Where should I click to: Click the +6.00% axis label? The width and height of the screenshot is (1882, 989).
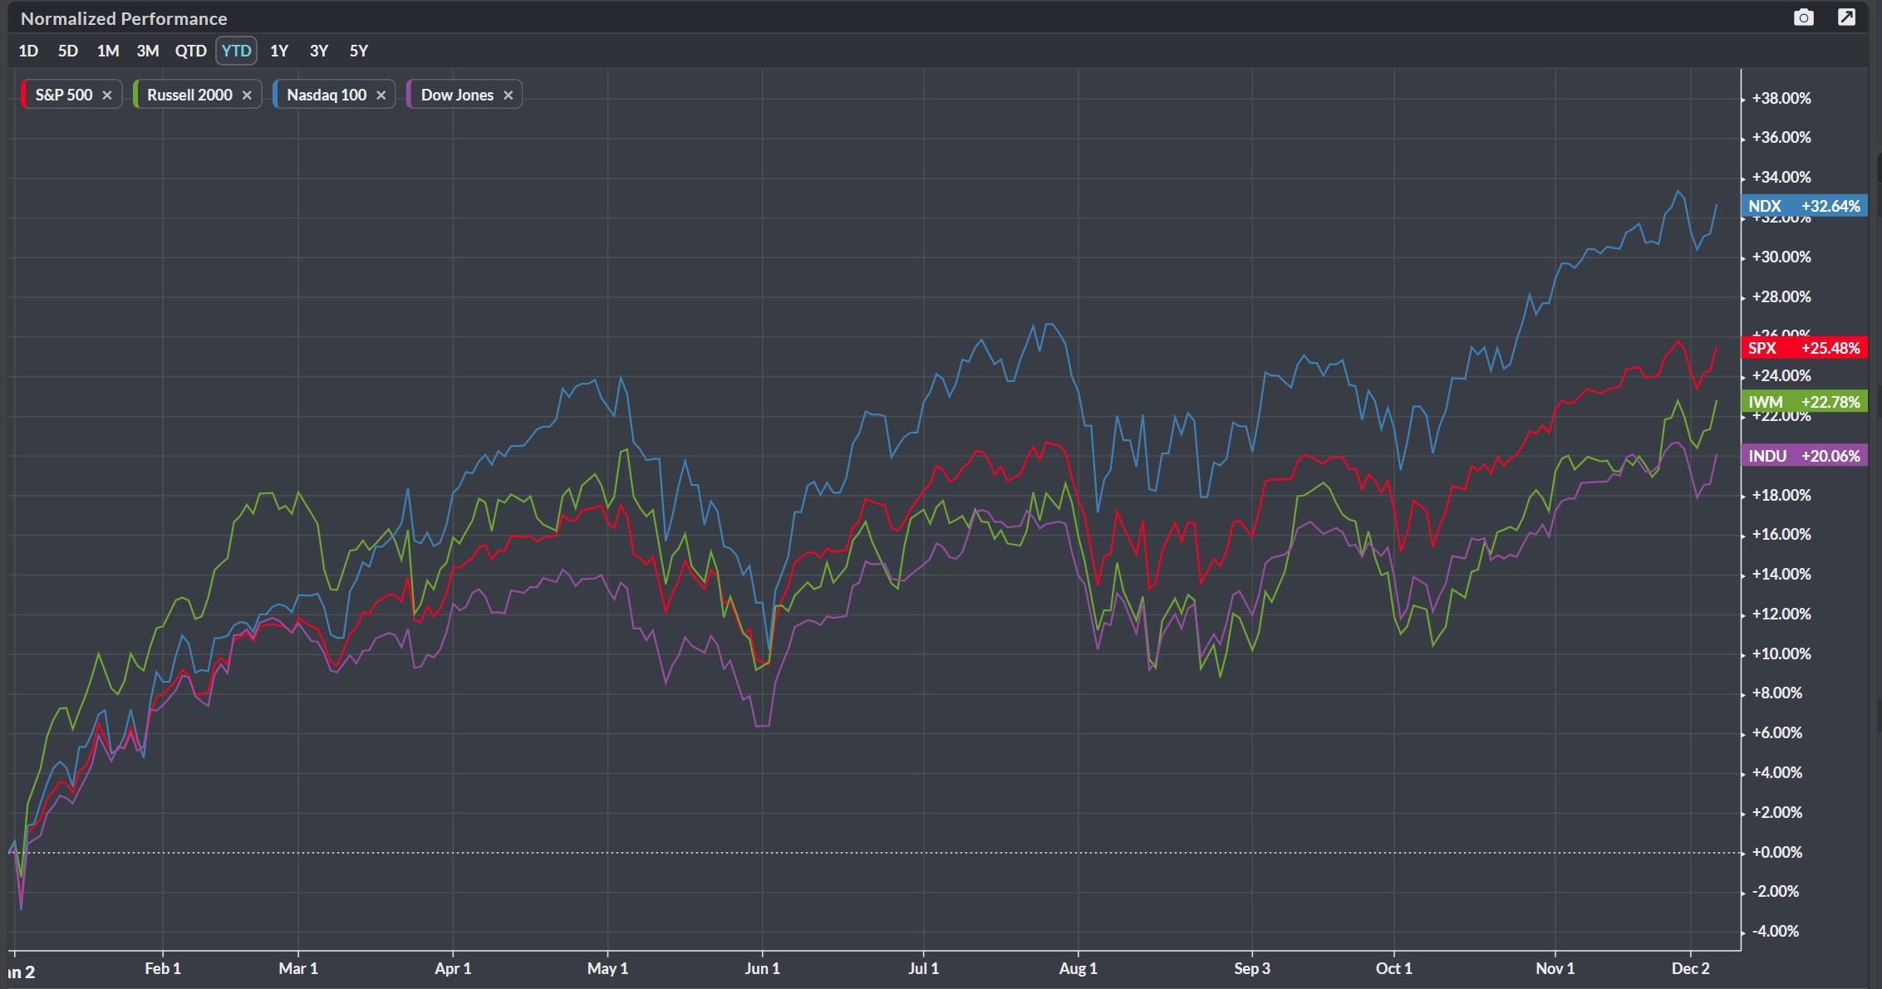coord(1777,732)
